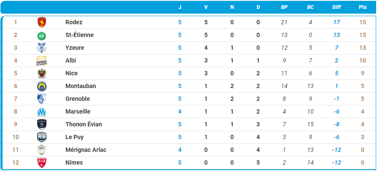Click the Albi football club logo
This screenshot has width=377, height=171.
(x=41, y=60)
